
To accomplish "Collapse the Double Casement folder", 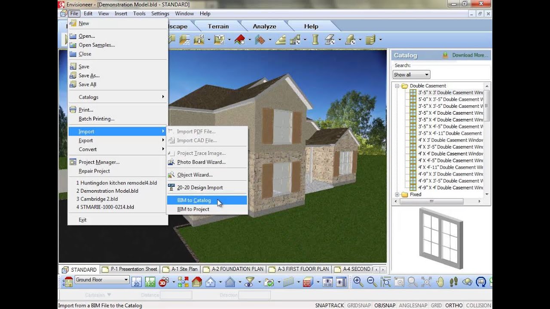I will [x=397, y=86].
